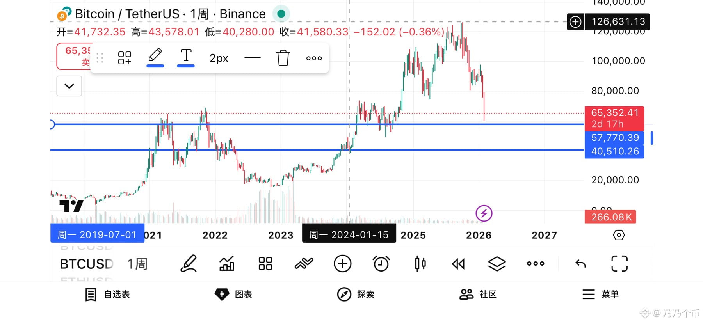Expand the collapsed legend chevron
This screenshot has width=703, height=323.
point(69,86)
